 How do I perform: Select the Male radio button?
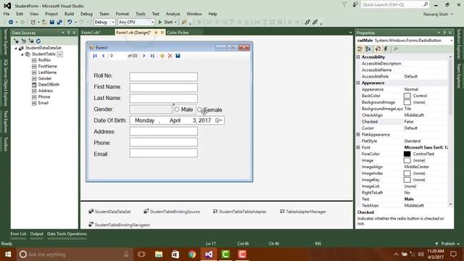177,109
